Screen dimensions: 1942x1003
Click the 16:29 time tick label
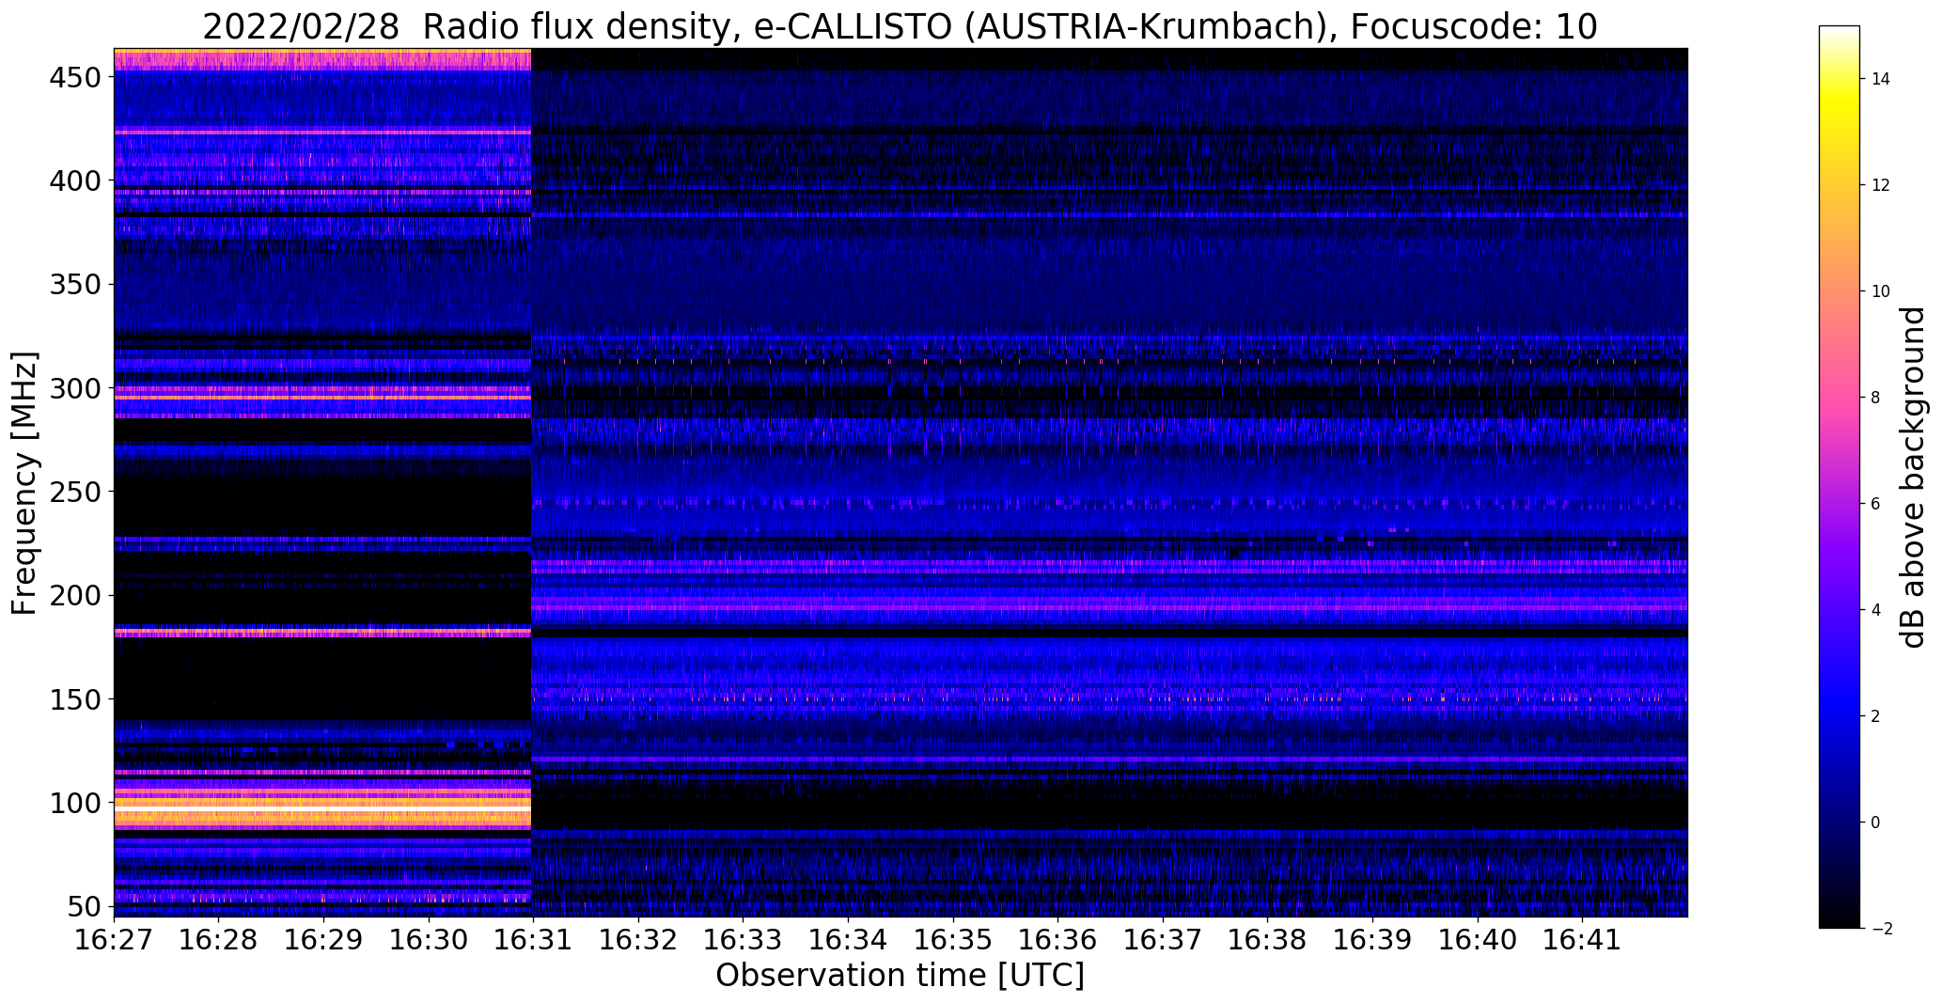(x=323, y=939)
